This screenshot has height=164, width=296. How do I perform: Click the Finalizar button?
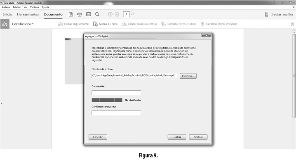pos(198,137)
